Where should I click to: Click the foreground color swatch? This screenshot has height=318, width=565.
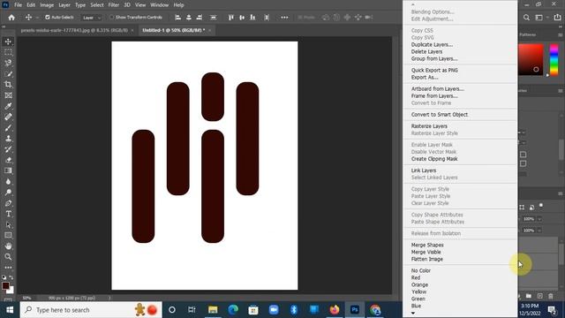tap(5, 286)
